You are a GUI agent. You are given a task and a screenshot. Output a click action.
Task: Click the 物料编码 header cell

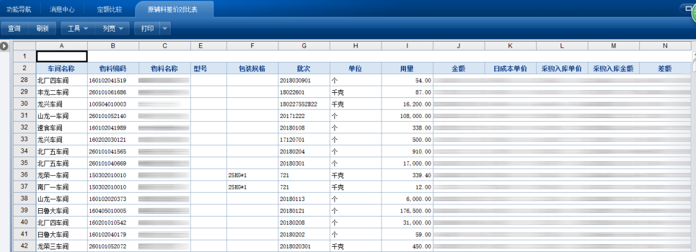pos(113,68)
